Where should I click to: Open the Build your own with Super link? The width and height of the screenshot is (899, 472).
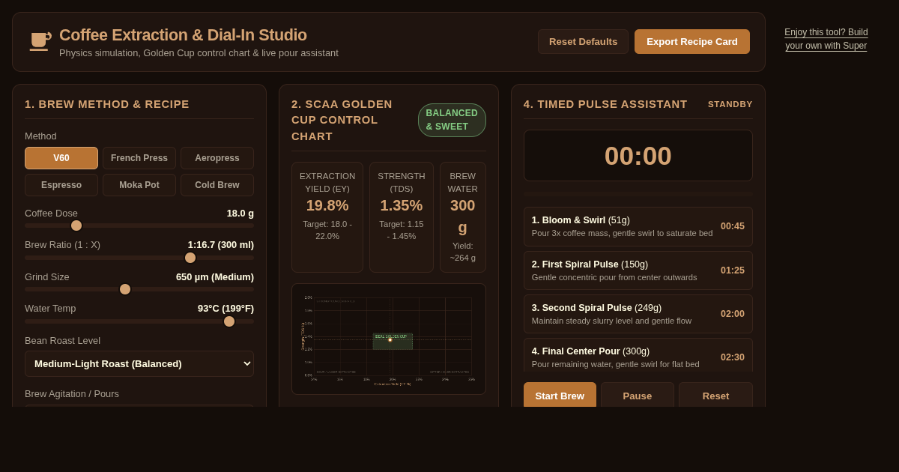(x=826, y=39)
